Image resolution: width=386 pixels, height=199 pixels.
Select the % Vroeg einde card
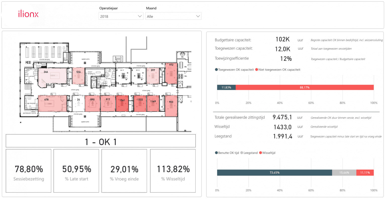[x=124, y=171]
